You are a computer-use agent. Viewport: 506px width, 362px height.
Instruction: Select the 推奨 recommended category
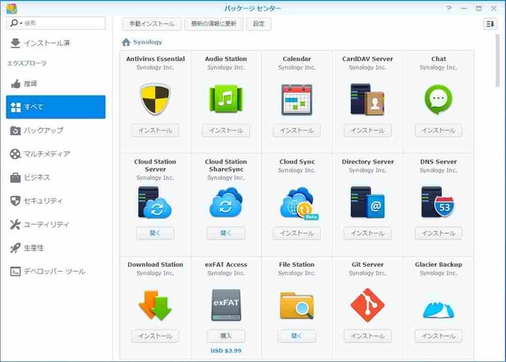point(56,84)
